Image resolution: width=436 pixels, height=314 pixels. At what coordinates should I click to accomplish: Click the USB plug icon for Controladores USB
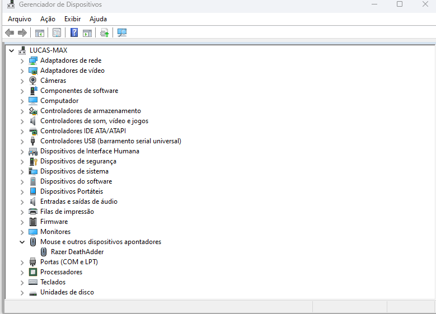pos(33,141)
